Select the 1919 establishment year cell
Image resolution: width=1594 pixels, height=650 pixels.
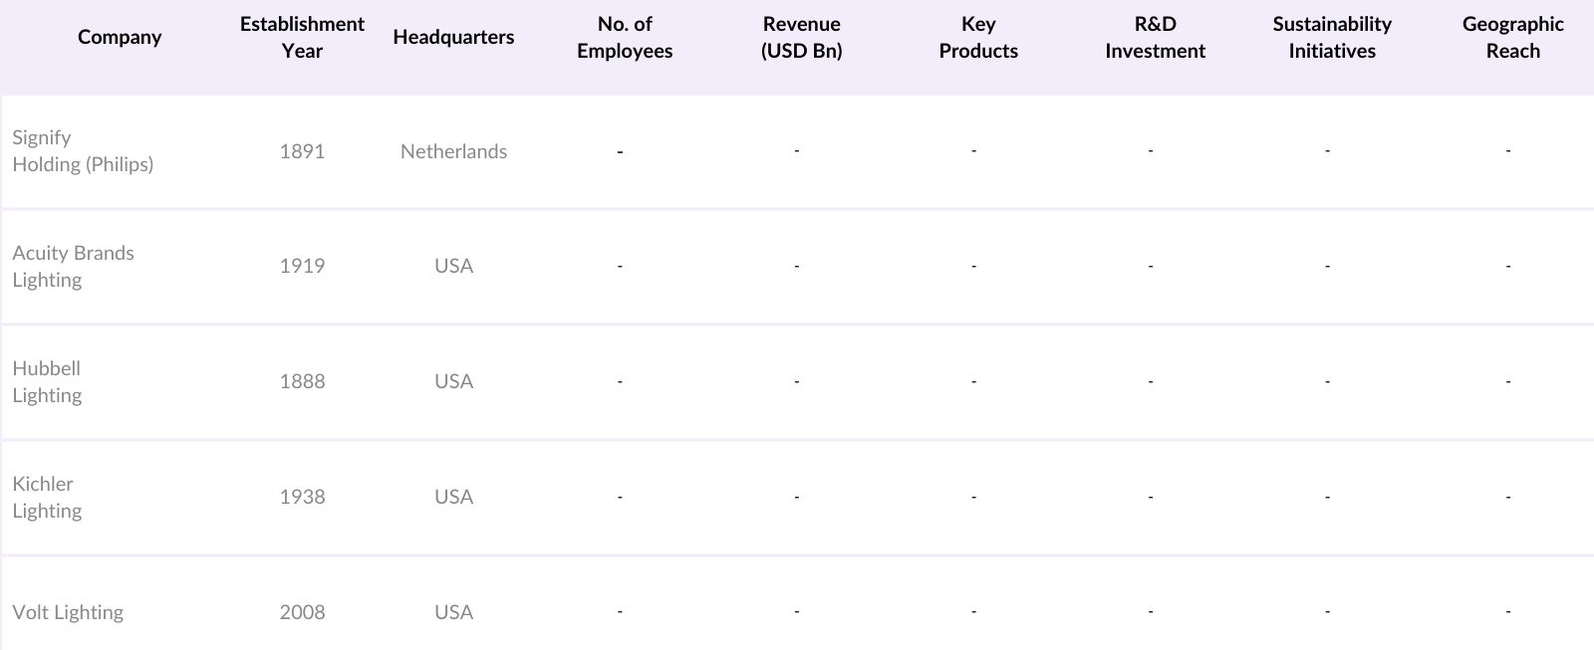pyautogui.click(x=302, y=267)
